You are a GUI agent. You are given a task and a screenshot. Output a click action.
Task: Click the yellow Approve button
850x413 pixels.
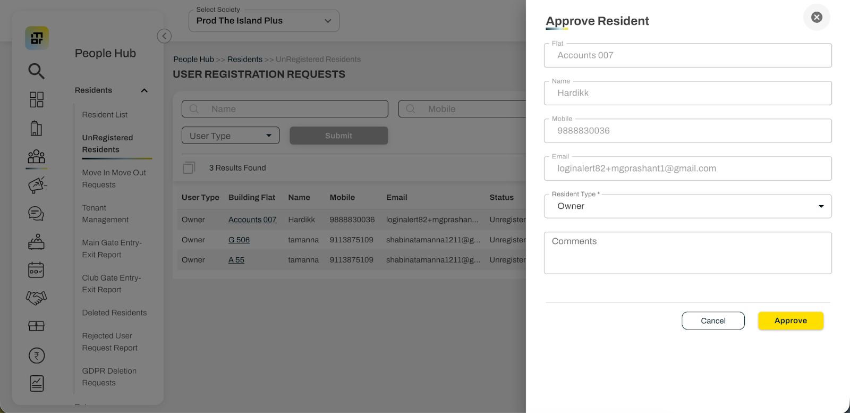tap(790, 321)
